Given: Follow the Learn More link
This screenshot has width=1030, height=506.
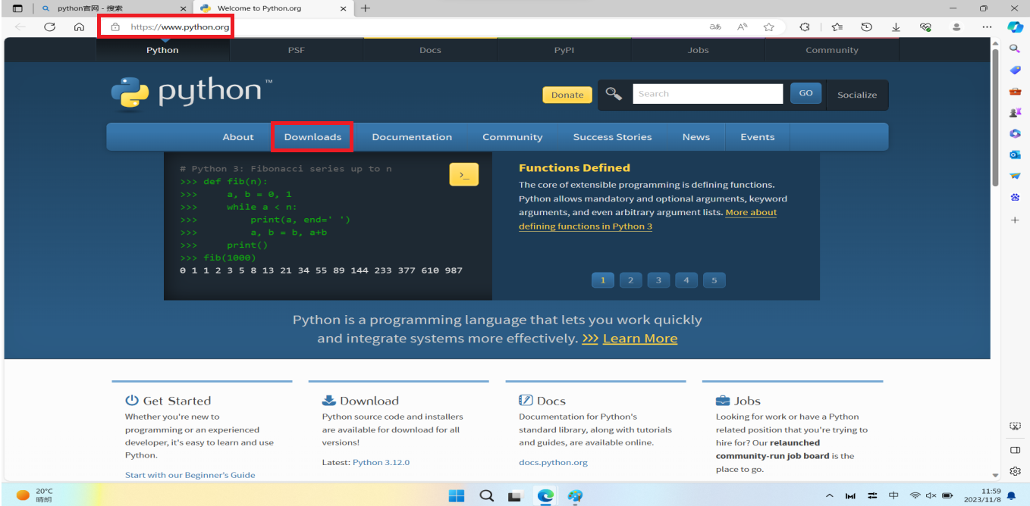Looking at the screenshot, I should (640, 339).
